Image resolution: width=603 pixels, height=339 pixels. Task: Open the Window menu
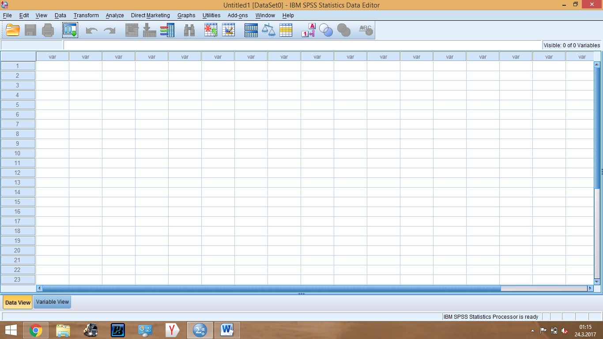pos(265,15)
